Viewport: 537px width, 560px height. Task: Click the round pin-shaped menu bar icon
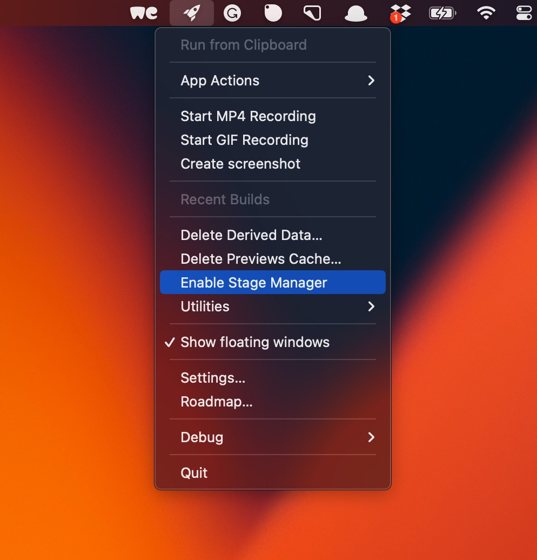coord(272,12)
